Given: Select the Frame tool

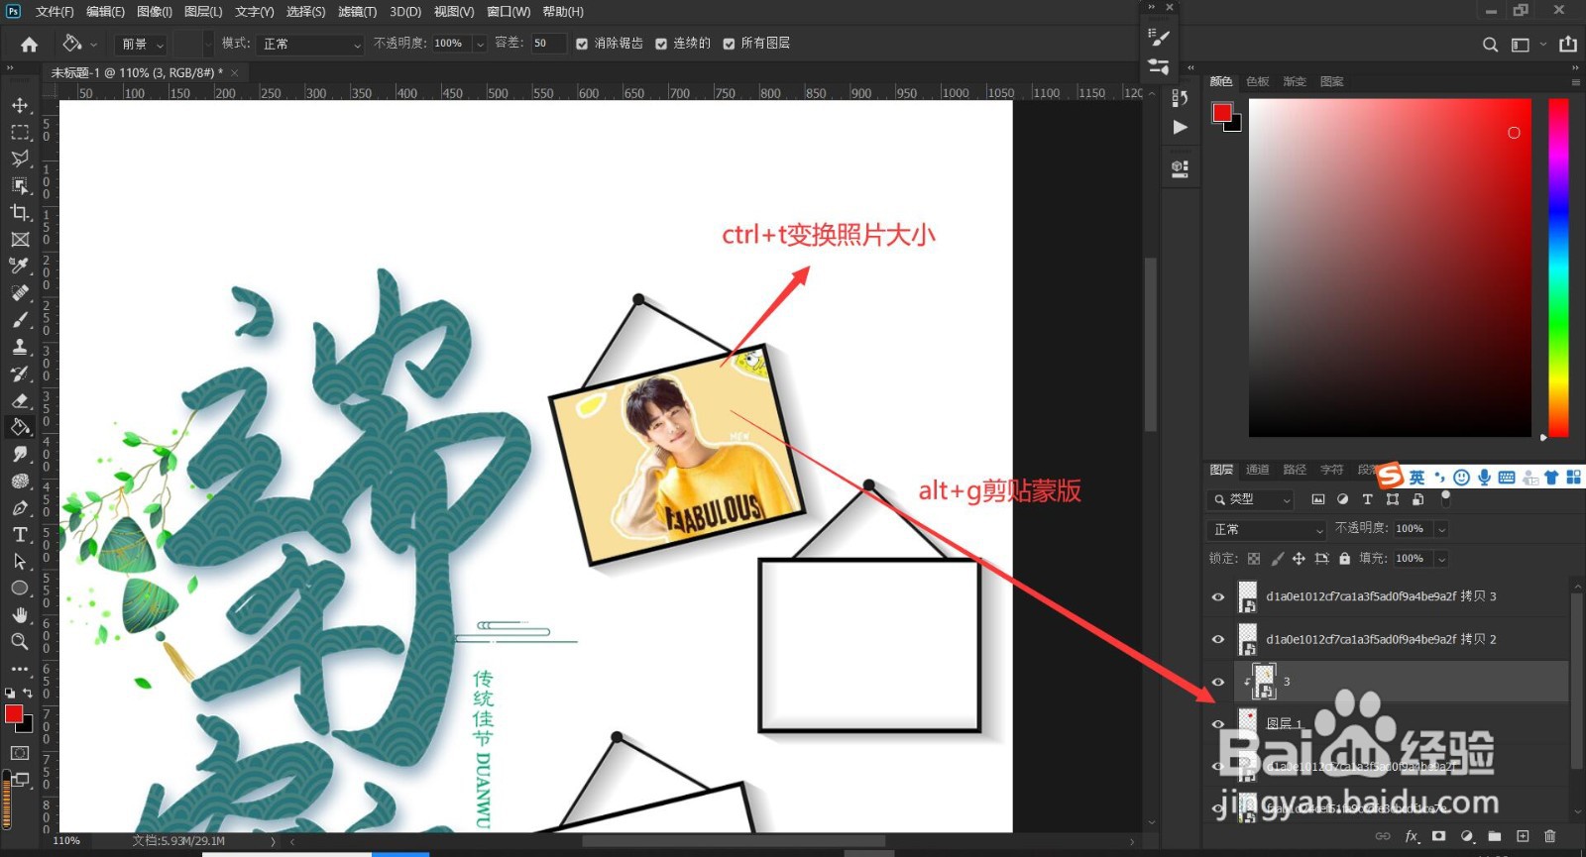Looking at the screenshot, I should point(20,239).
